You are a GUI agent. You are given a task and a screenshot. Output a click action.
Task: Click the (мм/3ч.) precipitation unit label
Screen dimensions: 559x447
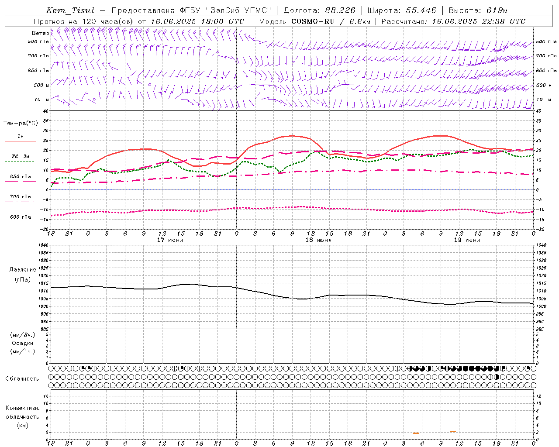[x=23, y=335]
